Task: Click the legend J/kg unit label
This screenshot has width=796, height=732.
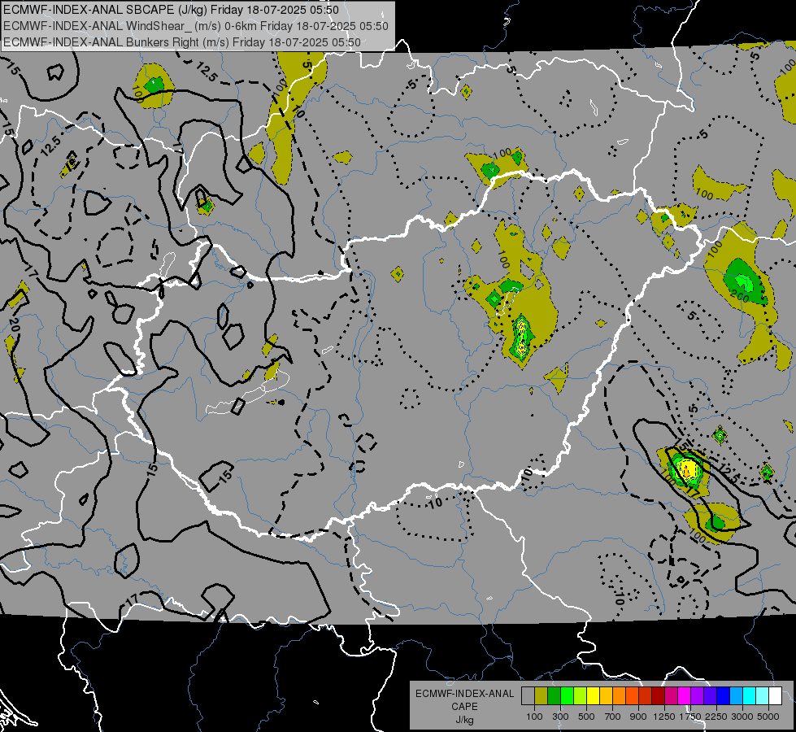Action: point(465,720)
